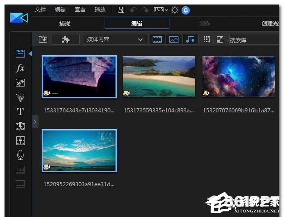Click the 搜索库 search field

[254, 40]
